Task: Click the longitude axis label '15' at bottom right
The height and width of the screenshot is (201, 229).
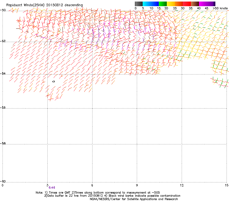Action: (227, 185)
